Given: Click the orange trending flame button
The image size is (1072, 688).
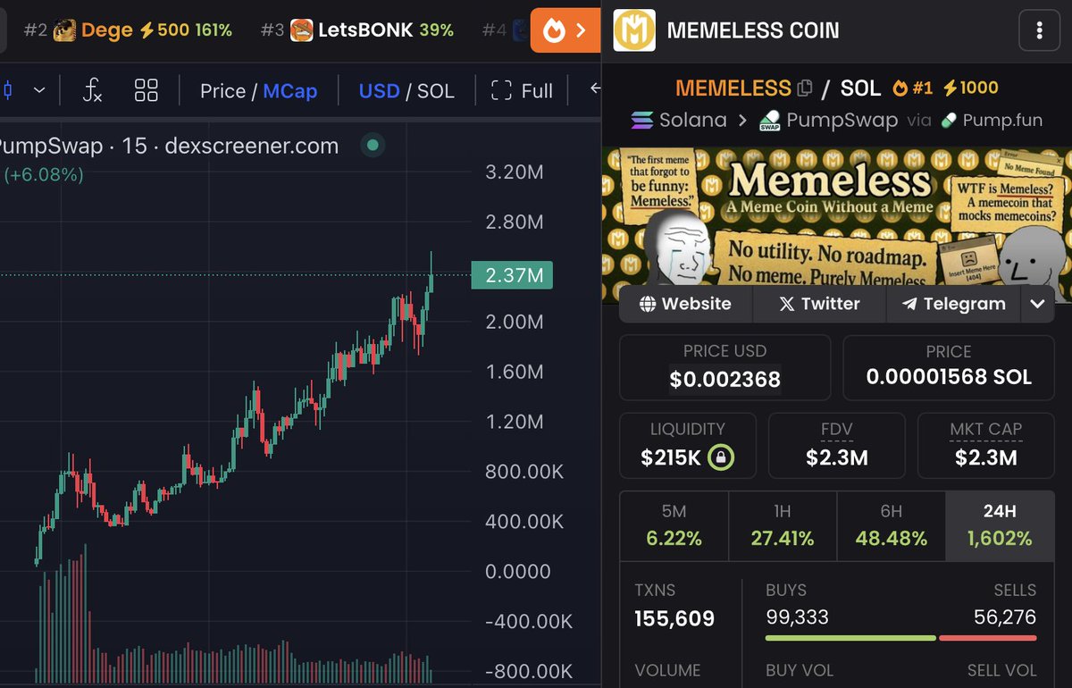Looking at the screenshot, I should coord(565,30).
